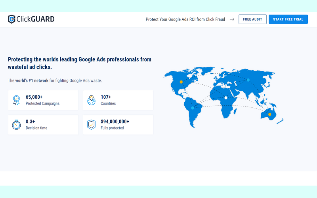Click the world map graphic
317x198 pixels.
pyautogui.click(x=223, y=97)
